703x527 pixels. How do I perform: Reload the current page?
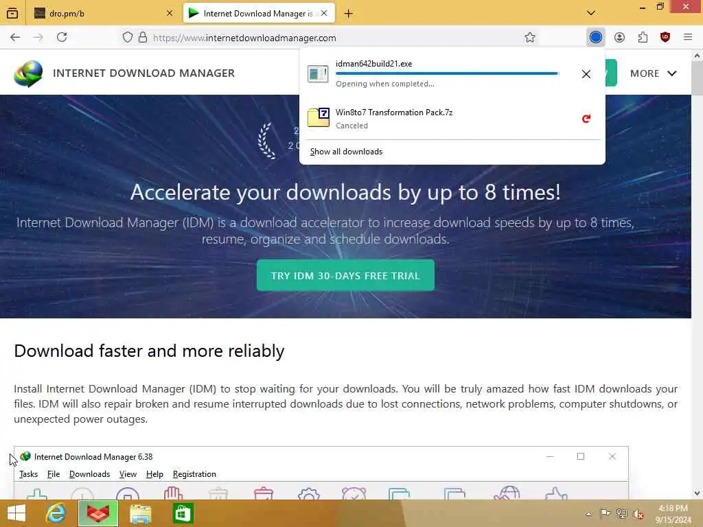[62, 37]
